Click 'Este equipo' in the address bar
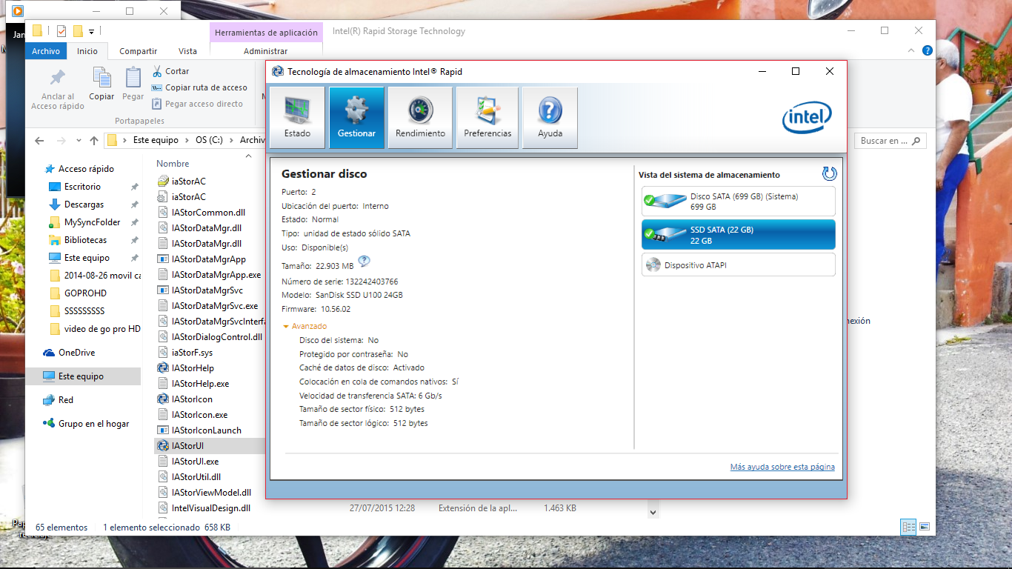 click(x=156, y=140)
